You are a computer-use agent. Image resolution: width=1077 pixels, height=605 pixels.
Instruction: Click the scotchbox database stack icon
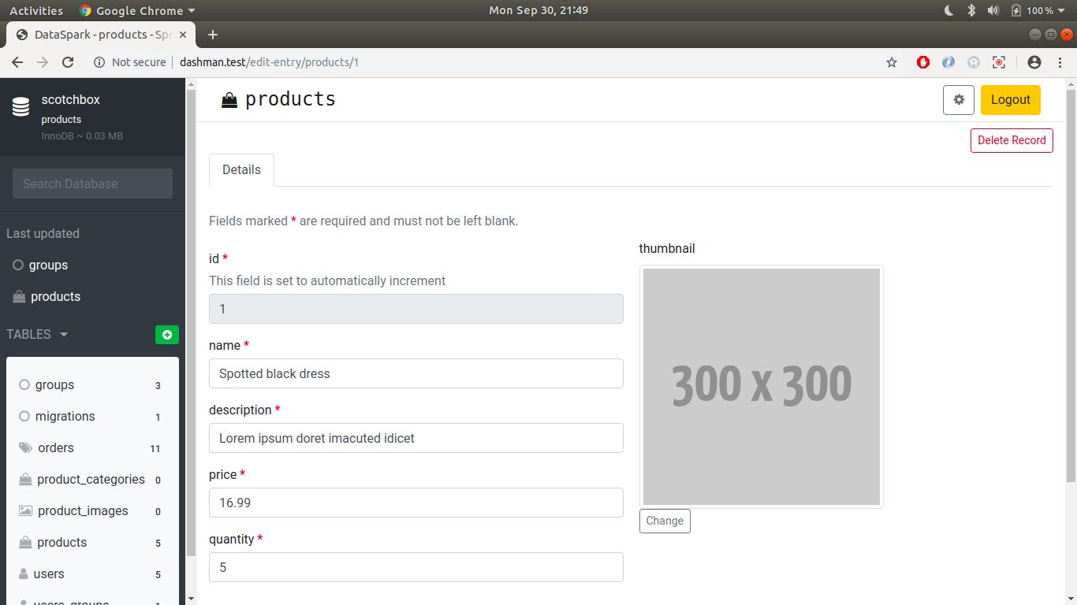(21, 108)
